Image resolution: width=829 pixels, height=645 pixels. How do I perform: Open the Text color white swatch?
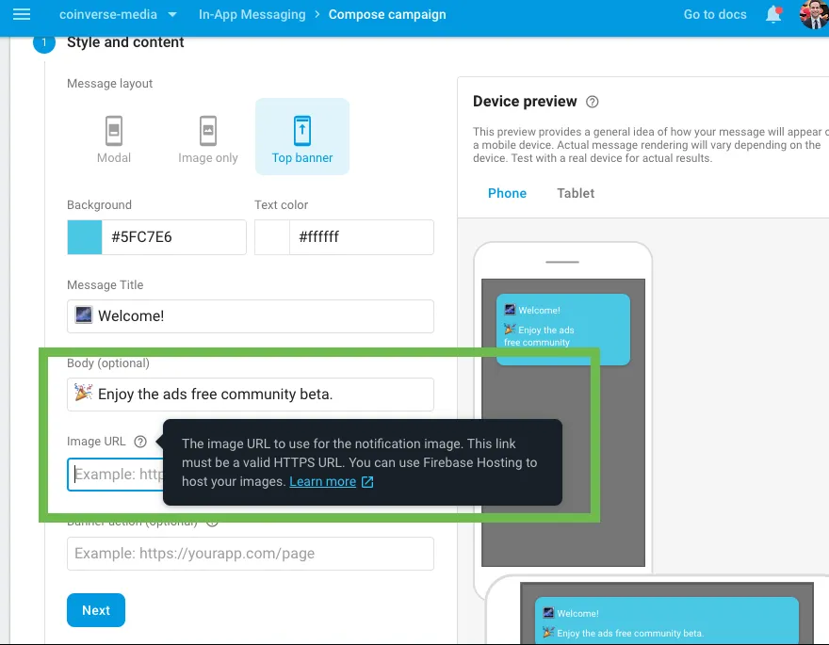pos(272,237)
